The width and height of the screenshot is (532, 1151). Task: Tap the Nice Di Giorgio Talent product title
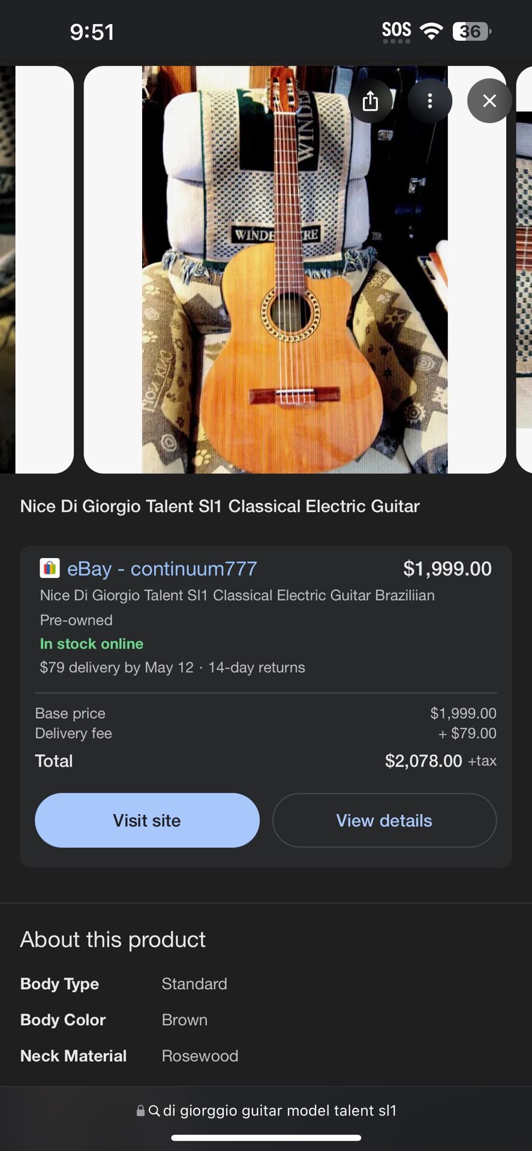(x=220, y=507)
